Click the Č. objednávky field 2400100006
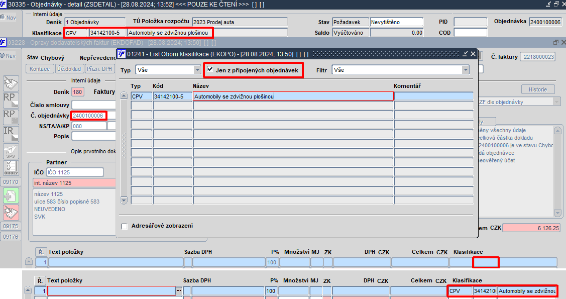The image size is (566, 299). tap(88, 116)
